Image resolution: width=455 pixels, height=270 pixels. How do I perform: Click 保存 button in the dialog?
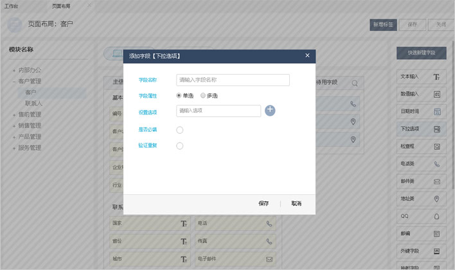point(263,203)
